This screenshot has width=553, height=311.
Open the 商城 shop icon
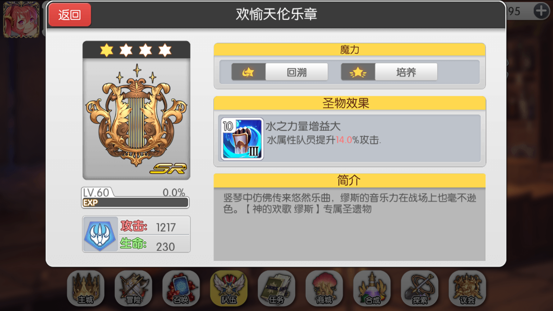coord(324,288)
